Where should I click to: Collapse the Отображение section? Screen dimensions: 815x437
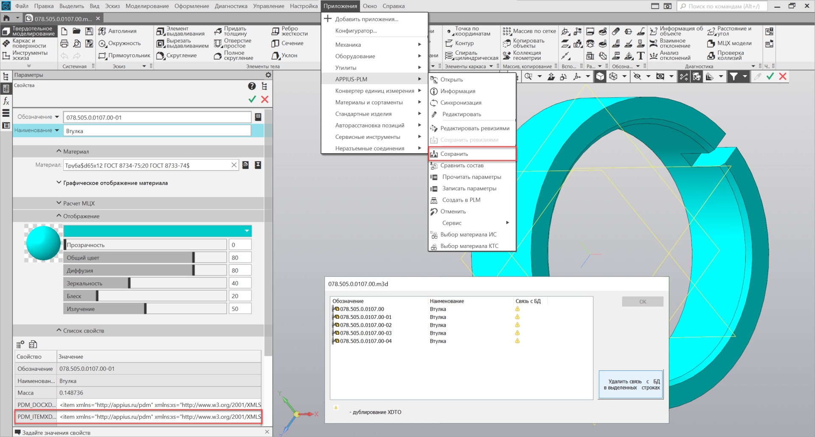[x=59, y=216]
